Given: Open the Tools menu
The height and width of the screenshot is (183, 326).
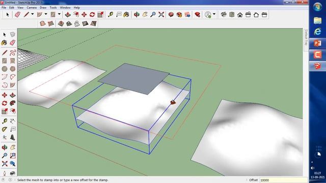Looking at the screenshot, I should click(53, 8).
